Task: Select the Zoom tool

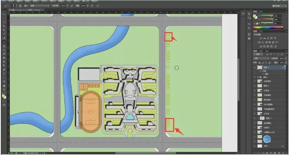Action: tap(4, 89)
